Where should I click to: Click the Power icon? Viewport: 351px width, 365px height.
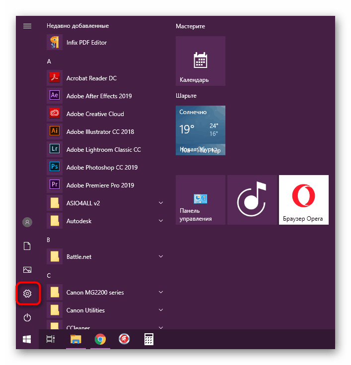point(27,317)
